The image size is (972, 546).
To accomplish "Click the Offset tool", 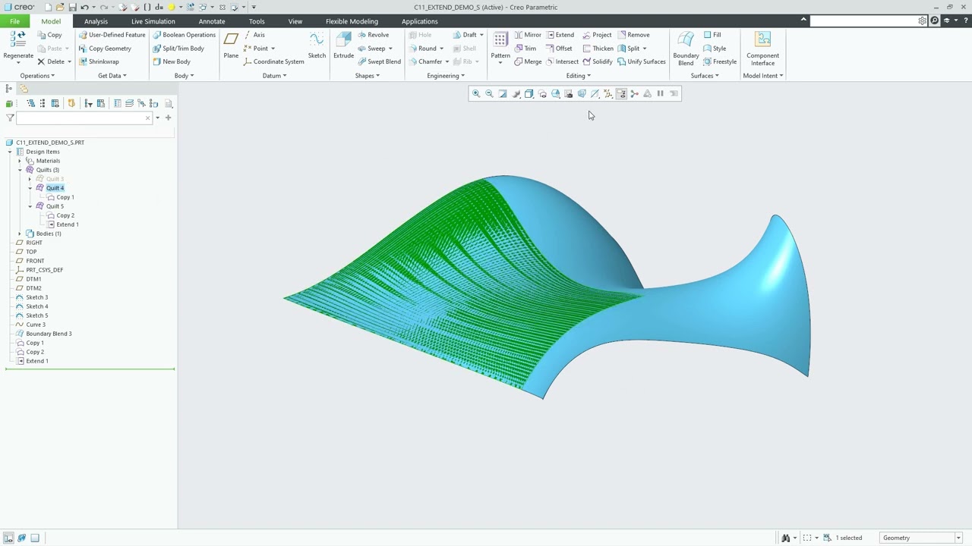I will 558,49.
